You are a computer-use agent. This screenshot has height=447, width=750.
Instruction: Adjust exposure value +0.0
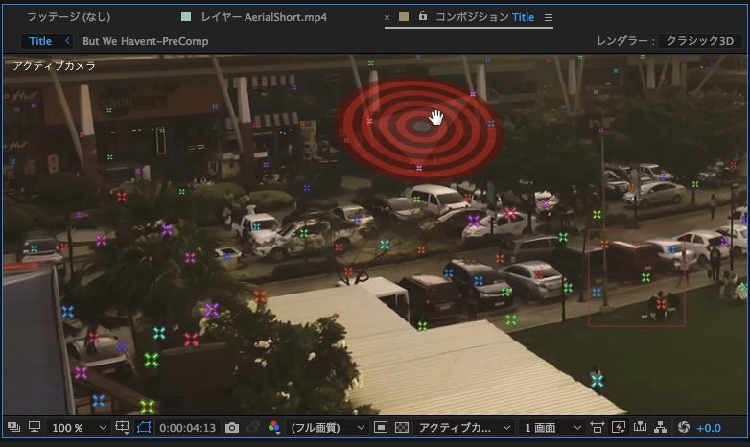[709, 428]
